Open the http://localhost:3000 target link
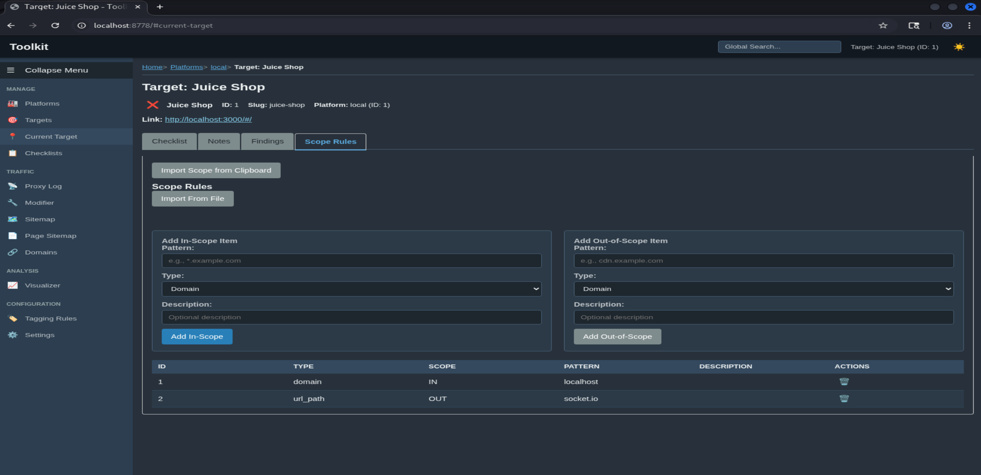981x475 pixels. point(208,119)
